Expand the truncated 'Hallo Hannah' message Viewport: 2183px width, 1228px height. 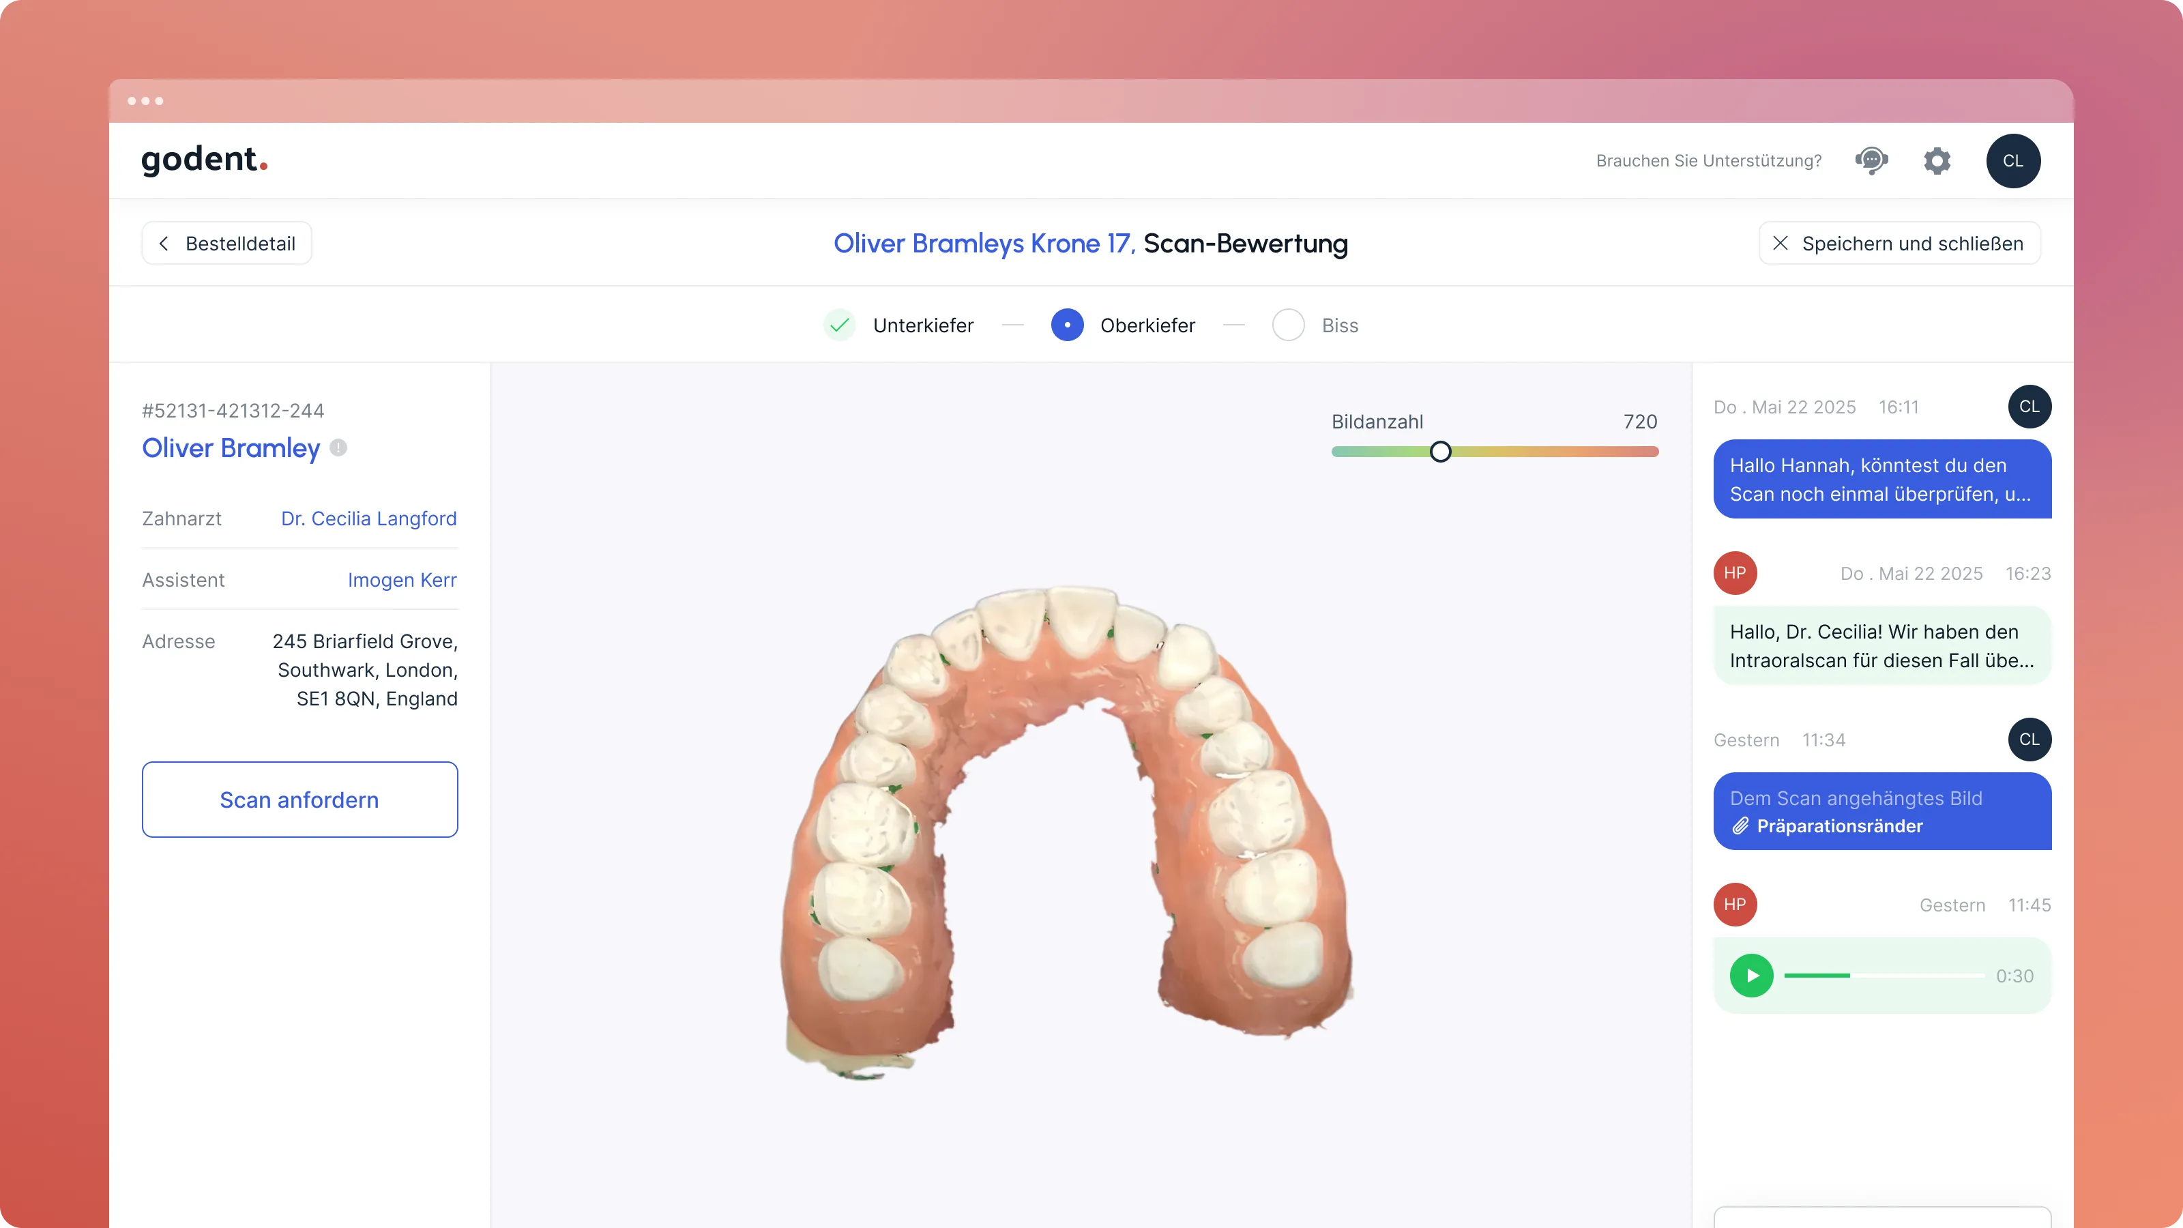click(x=1881, y=479)
